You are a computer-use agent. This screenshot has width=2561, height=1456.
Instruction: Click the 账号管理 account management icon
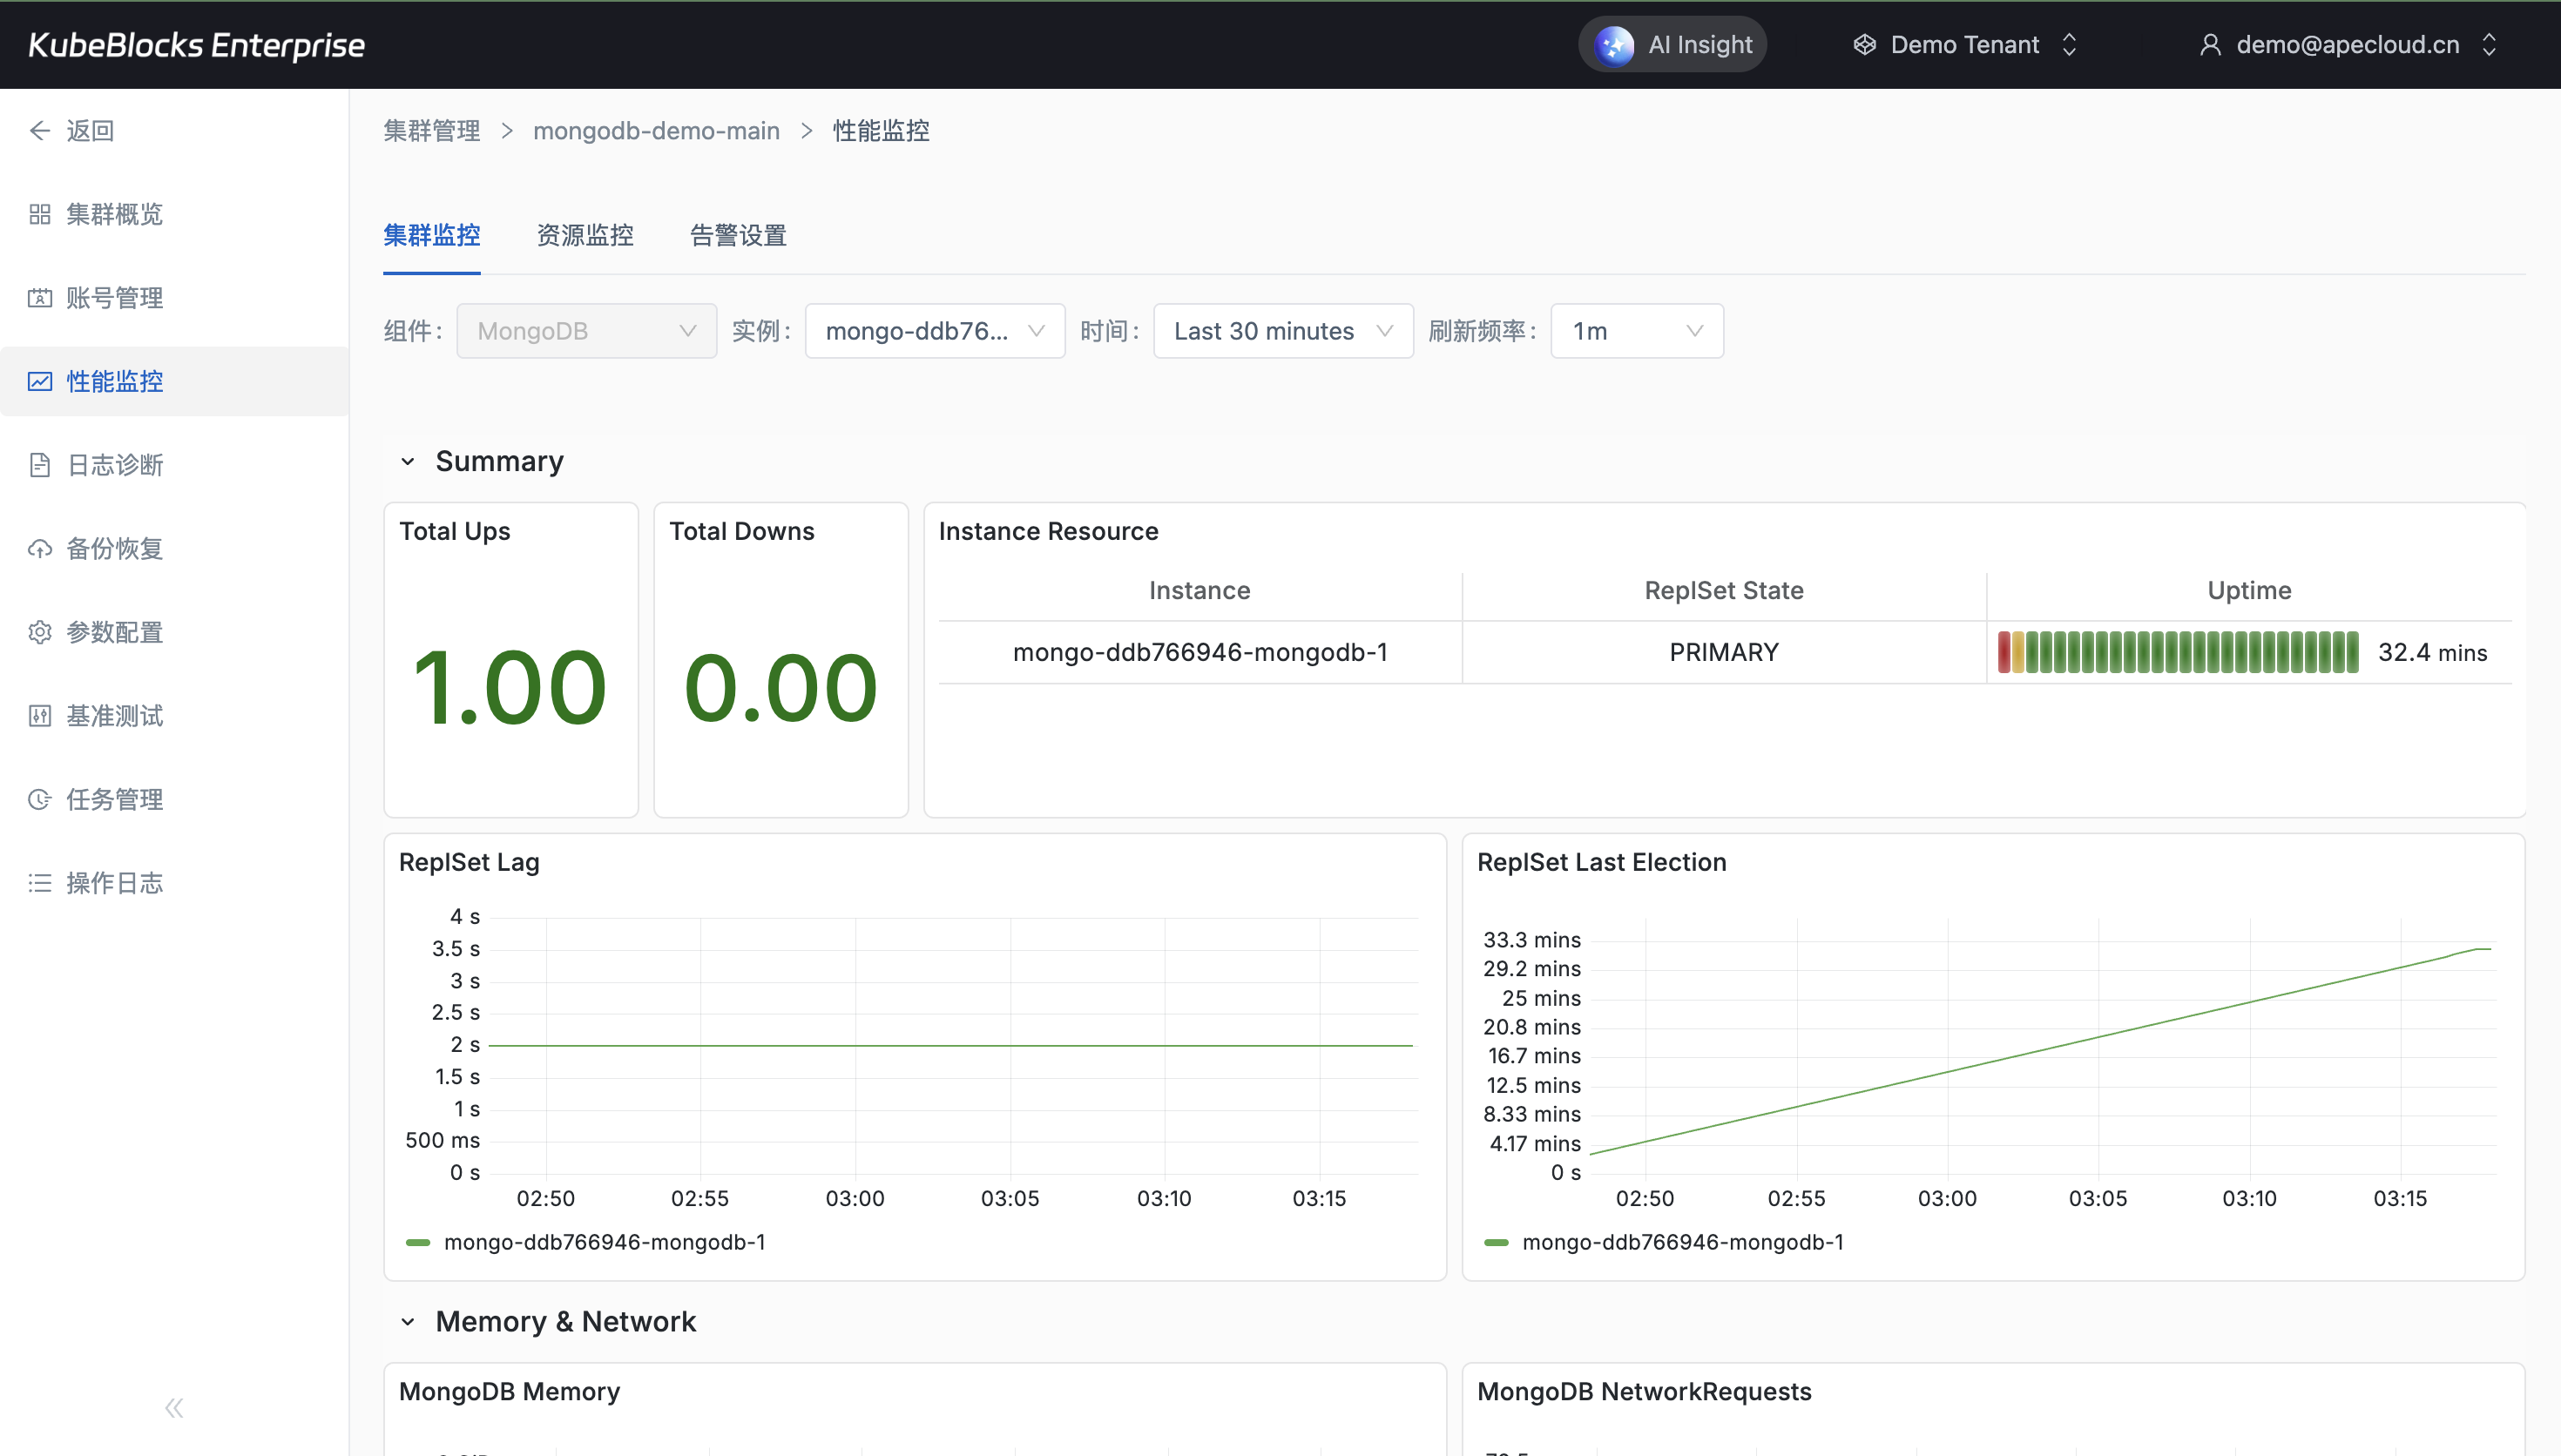tap(40, 298)
